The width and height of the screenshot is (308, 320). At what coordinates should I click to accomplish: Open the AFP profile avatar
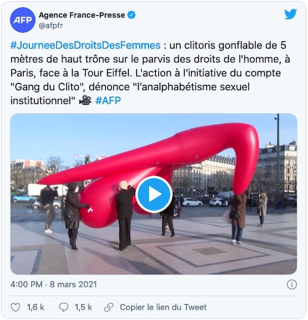[23, 20]
